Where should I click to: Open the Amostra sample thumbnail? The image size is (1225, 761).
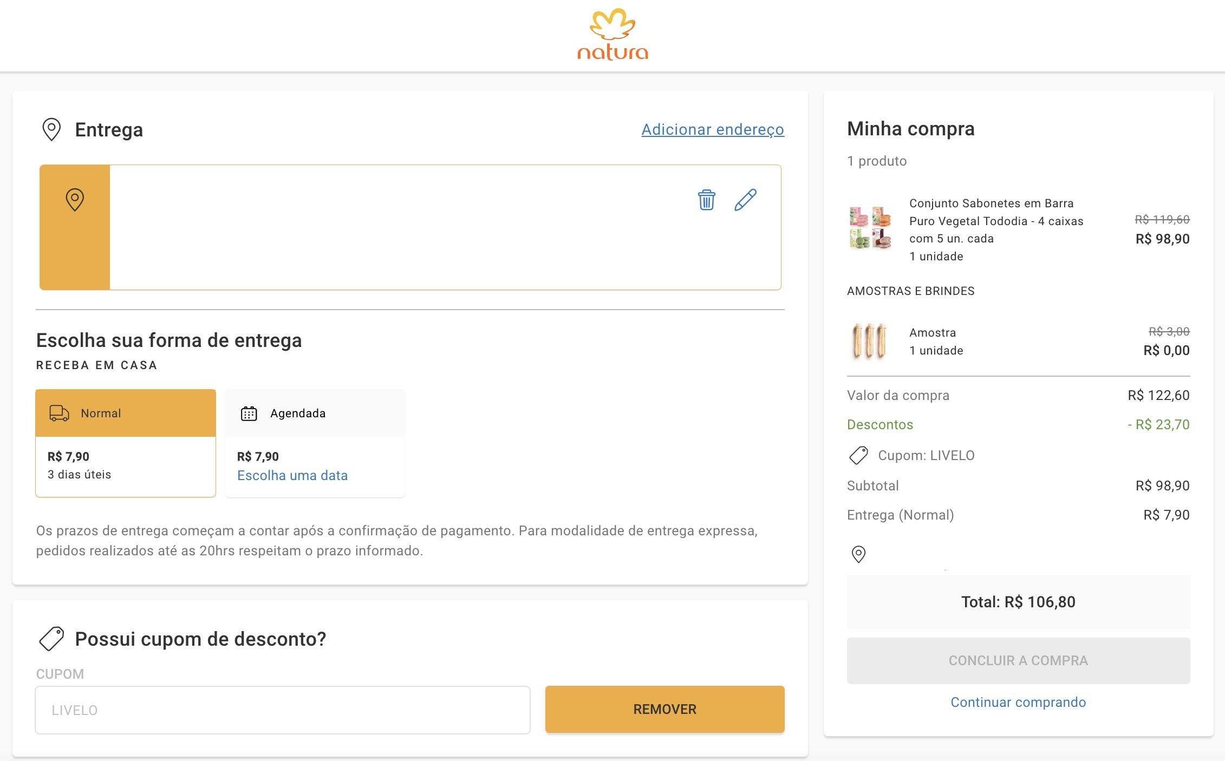pos(869,341)
